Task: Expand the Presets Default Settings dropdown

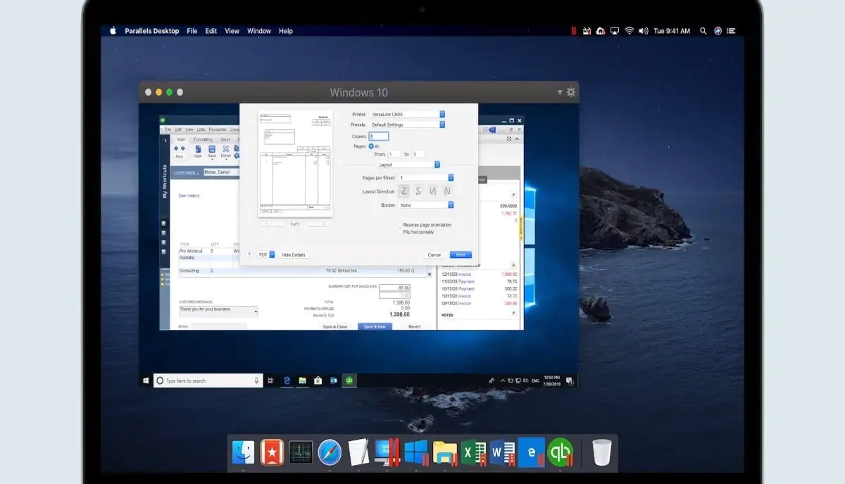Action: (408, 125)
